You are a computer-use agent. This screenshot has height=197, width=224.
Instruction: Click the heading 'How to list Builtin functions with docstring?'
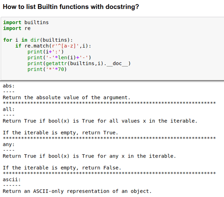[71, 7]
